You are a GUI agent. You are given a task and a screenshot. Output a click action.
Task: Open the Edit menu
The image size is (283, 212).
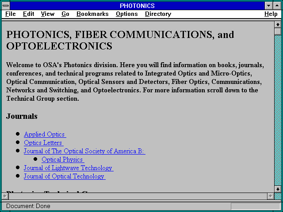[28, 14]
